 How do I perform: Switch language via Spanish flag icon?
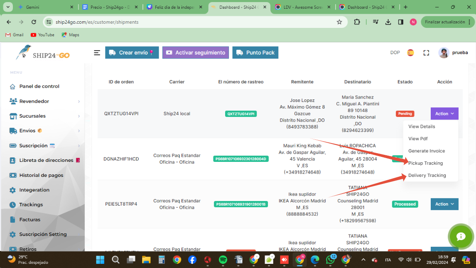(x=410, y=52)
